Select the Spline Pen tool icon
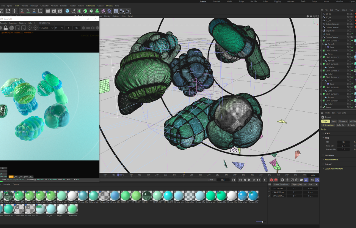The image size is (356, 228). pyautogui.click(x=73, y=11)
